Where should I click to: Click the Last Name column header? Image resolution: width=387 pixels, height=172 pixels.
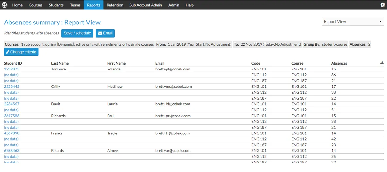(x=60, y=63)
